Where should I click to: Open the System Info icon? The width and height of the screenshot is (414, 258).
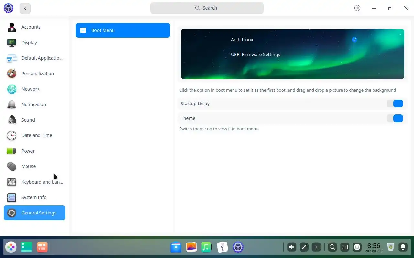12,197
